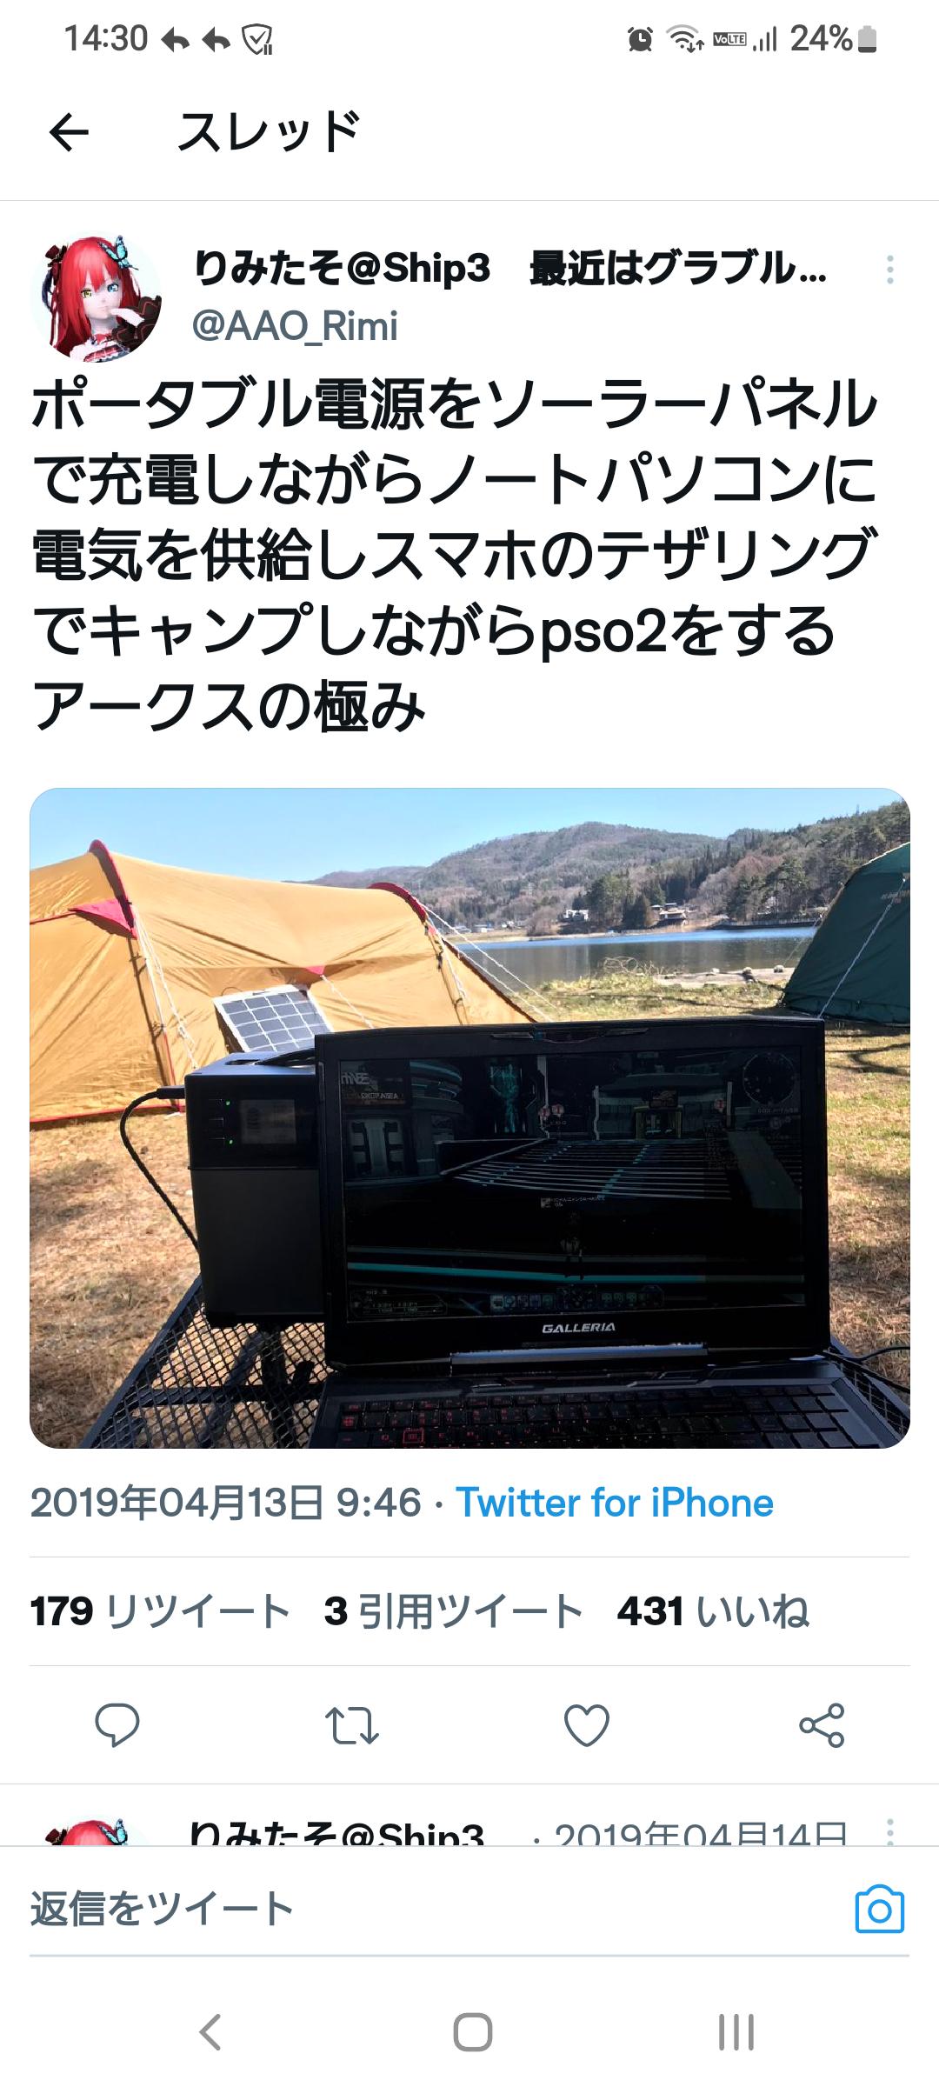939x2087 pixels.
Task: Tap the Android home navigation button
Action: click(x=472, y=2032)
